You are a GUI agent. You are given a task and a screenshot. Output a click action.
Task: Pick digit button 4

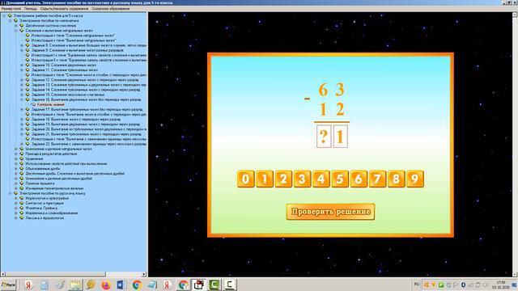[x=321, y=179]
